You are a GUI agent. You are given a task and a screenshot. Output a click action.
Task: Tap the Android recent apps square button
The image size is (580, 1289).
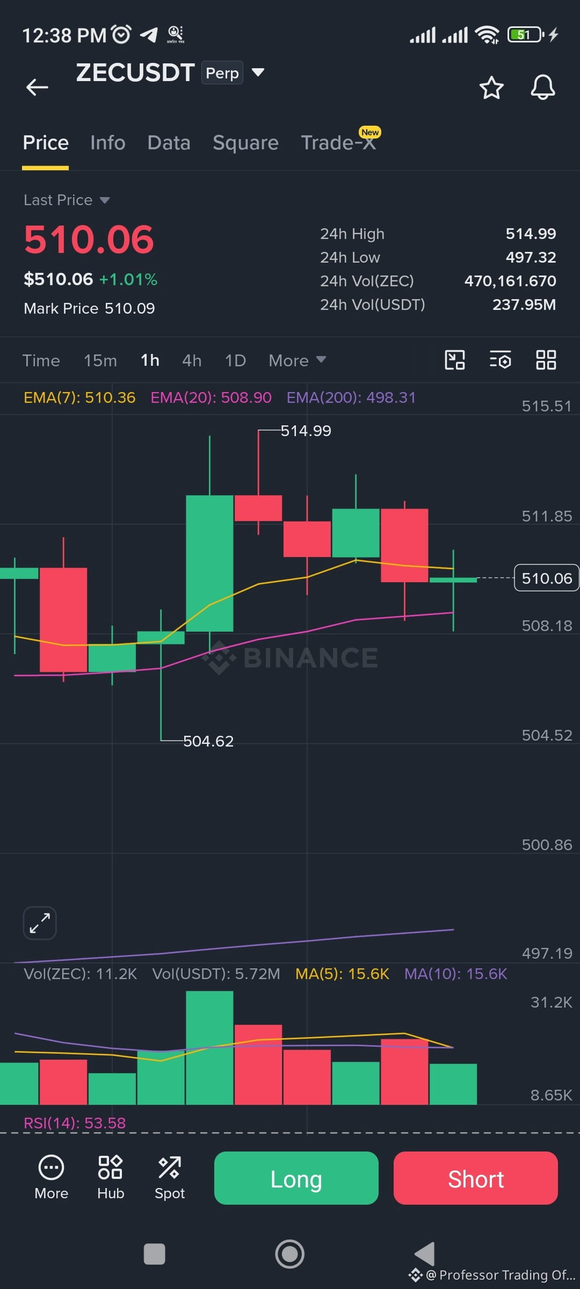pos(155,1254)
